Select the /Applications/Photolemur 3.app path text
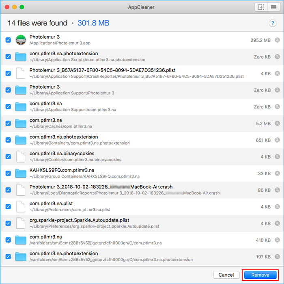The width and height of the screenshot is (284, 284). pyautogui.click(x=60, y=43)
